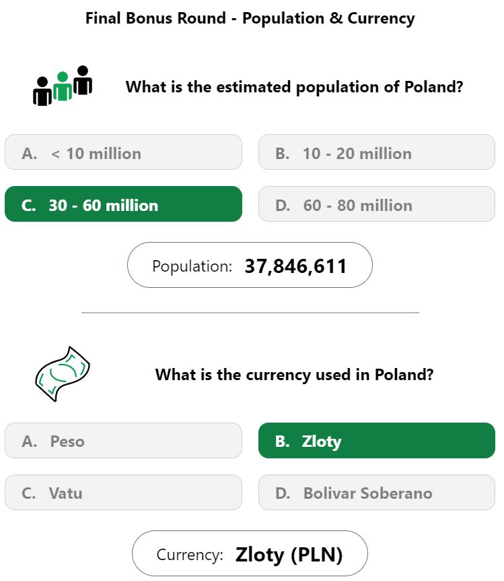Select currency answer A. Peso
This screenshot has width=504, height=581.
point(123,441)
